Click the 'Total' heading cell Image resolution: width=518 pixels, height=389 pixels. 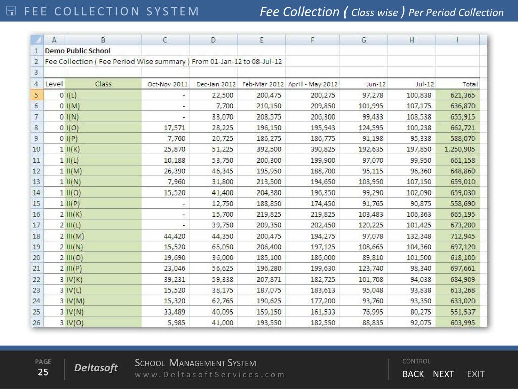(x=457, y=84)
